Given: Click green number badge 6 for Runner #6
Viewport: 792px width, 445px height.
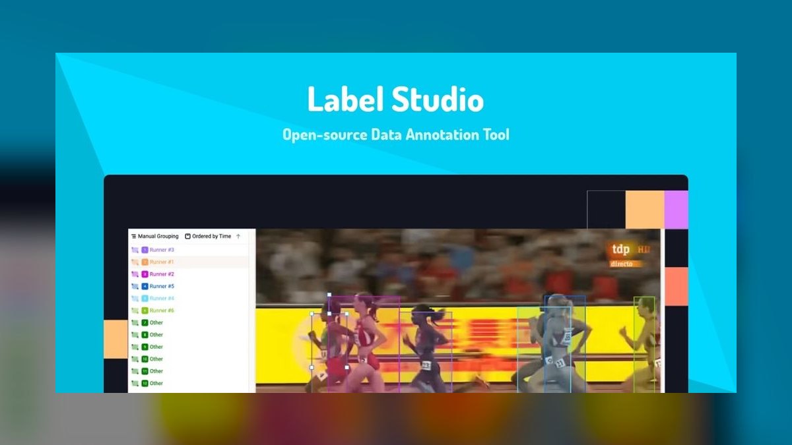Looking at the screenshot, I should (145, 311).
